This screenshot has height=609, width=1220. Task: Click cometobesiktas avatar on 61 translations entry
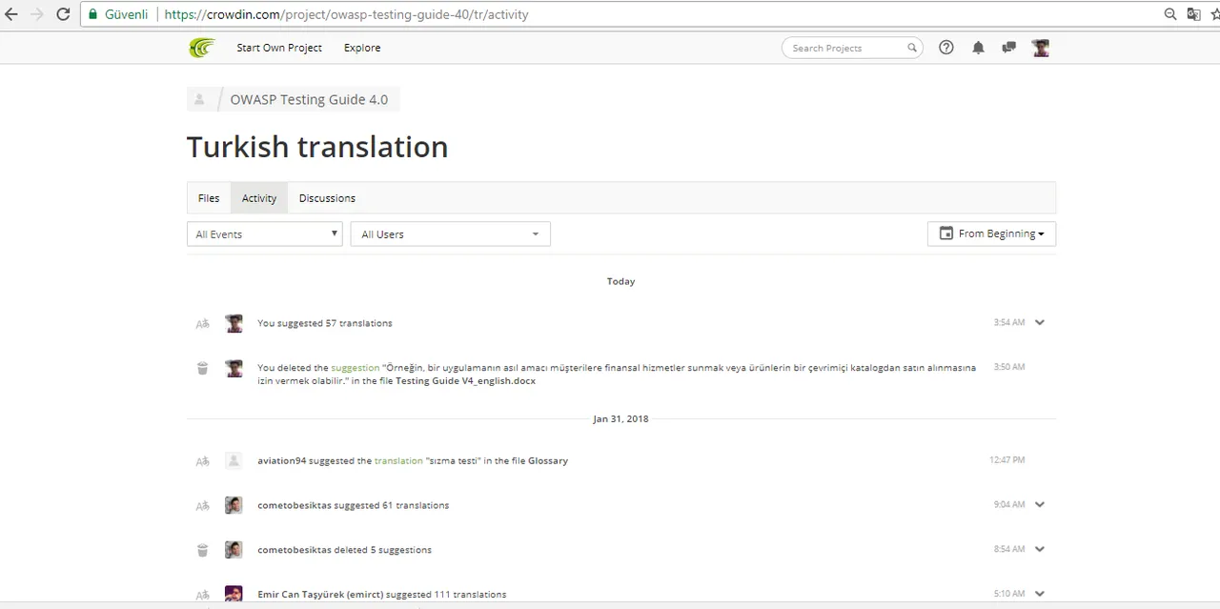click(x=234, y=505)
